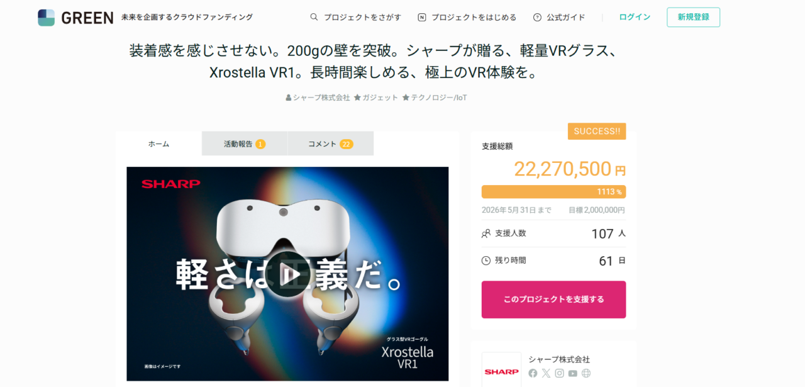Open Sharp's Instagram profile icon
Image resolution: width=805 pixels, height=387 pixels.
(559, 373)
